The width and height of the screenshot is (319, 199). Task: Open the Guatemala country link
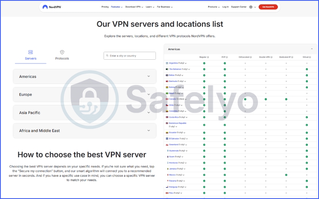point(174,151)
